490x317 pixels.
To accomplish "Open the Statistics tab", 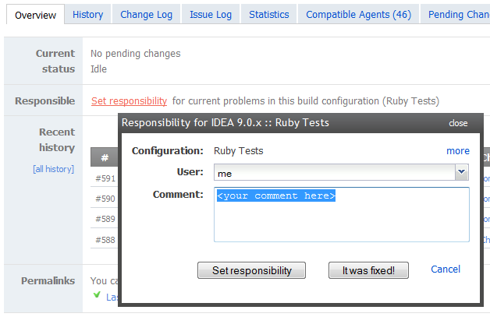I will coord(269,14).
